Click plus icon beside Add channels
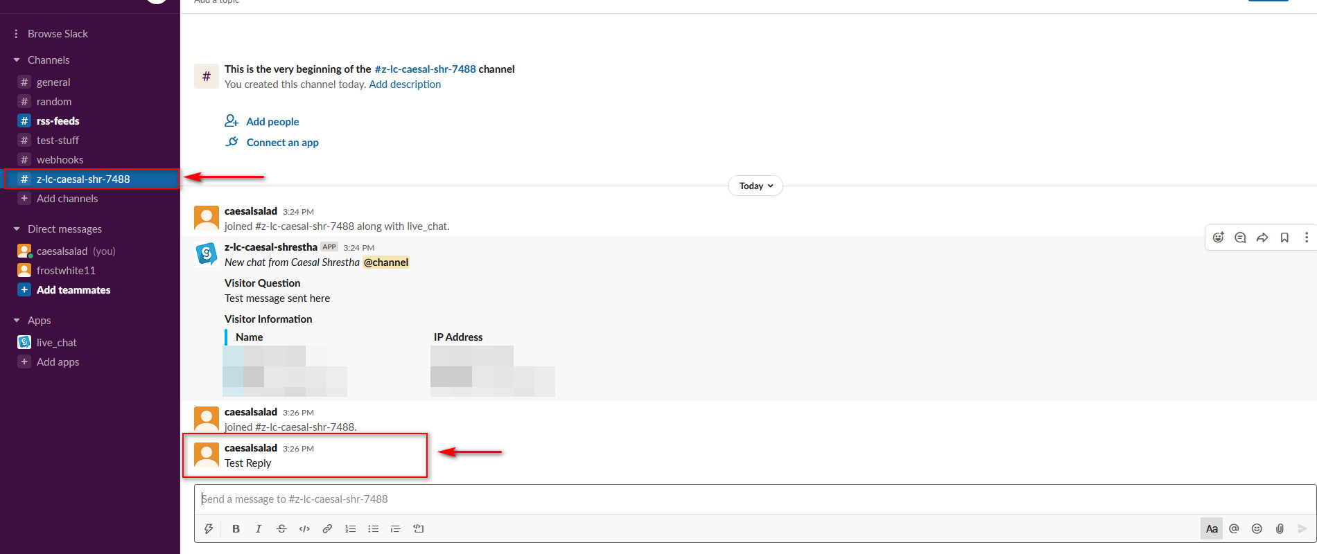Image resolution: width=1317 pixels, height=554 pixels. click(24, 198)
